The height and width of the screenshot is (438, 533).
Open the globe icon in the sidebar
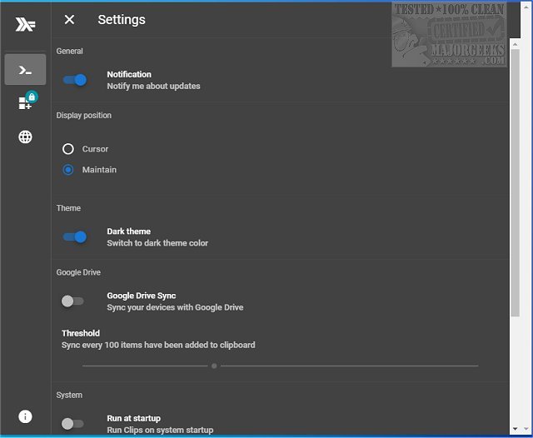click(x=25, y=137)
